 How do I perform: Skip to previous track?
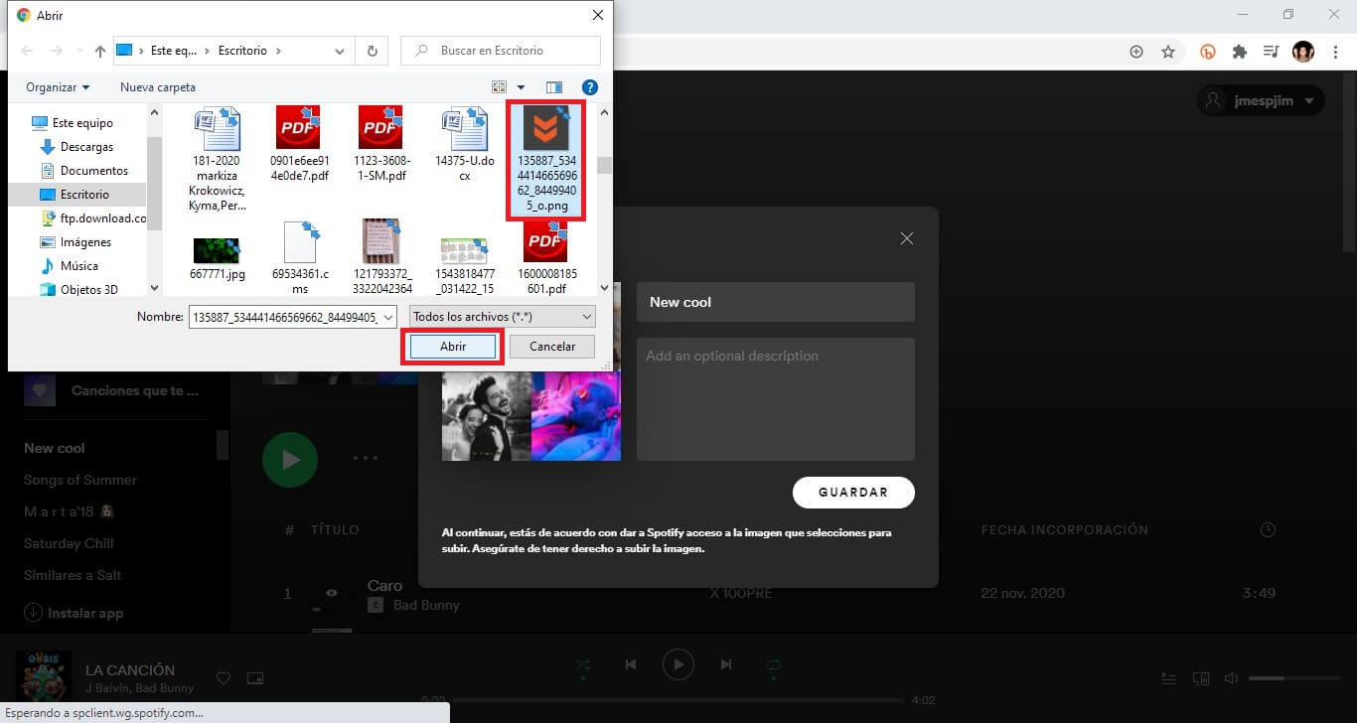pos(631,664)
